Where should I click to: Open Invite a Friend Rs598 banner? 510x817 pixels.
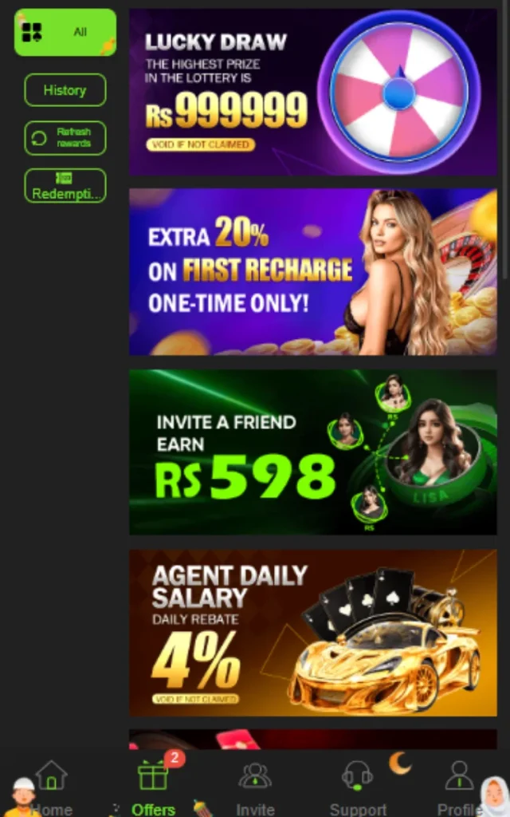[x=312, y=452]
